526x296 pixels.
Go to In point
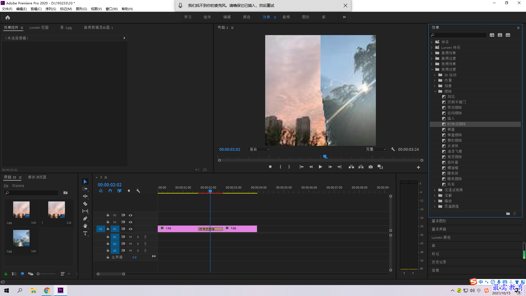301,167
